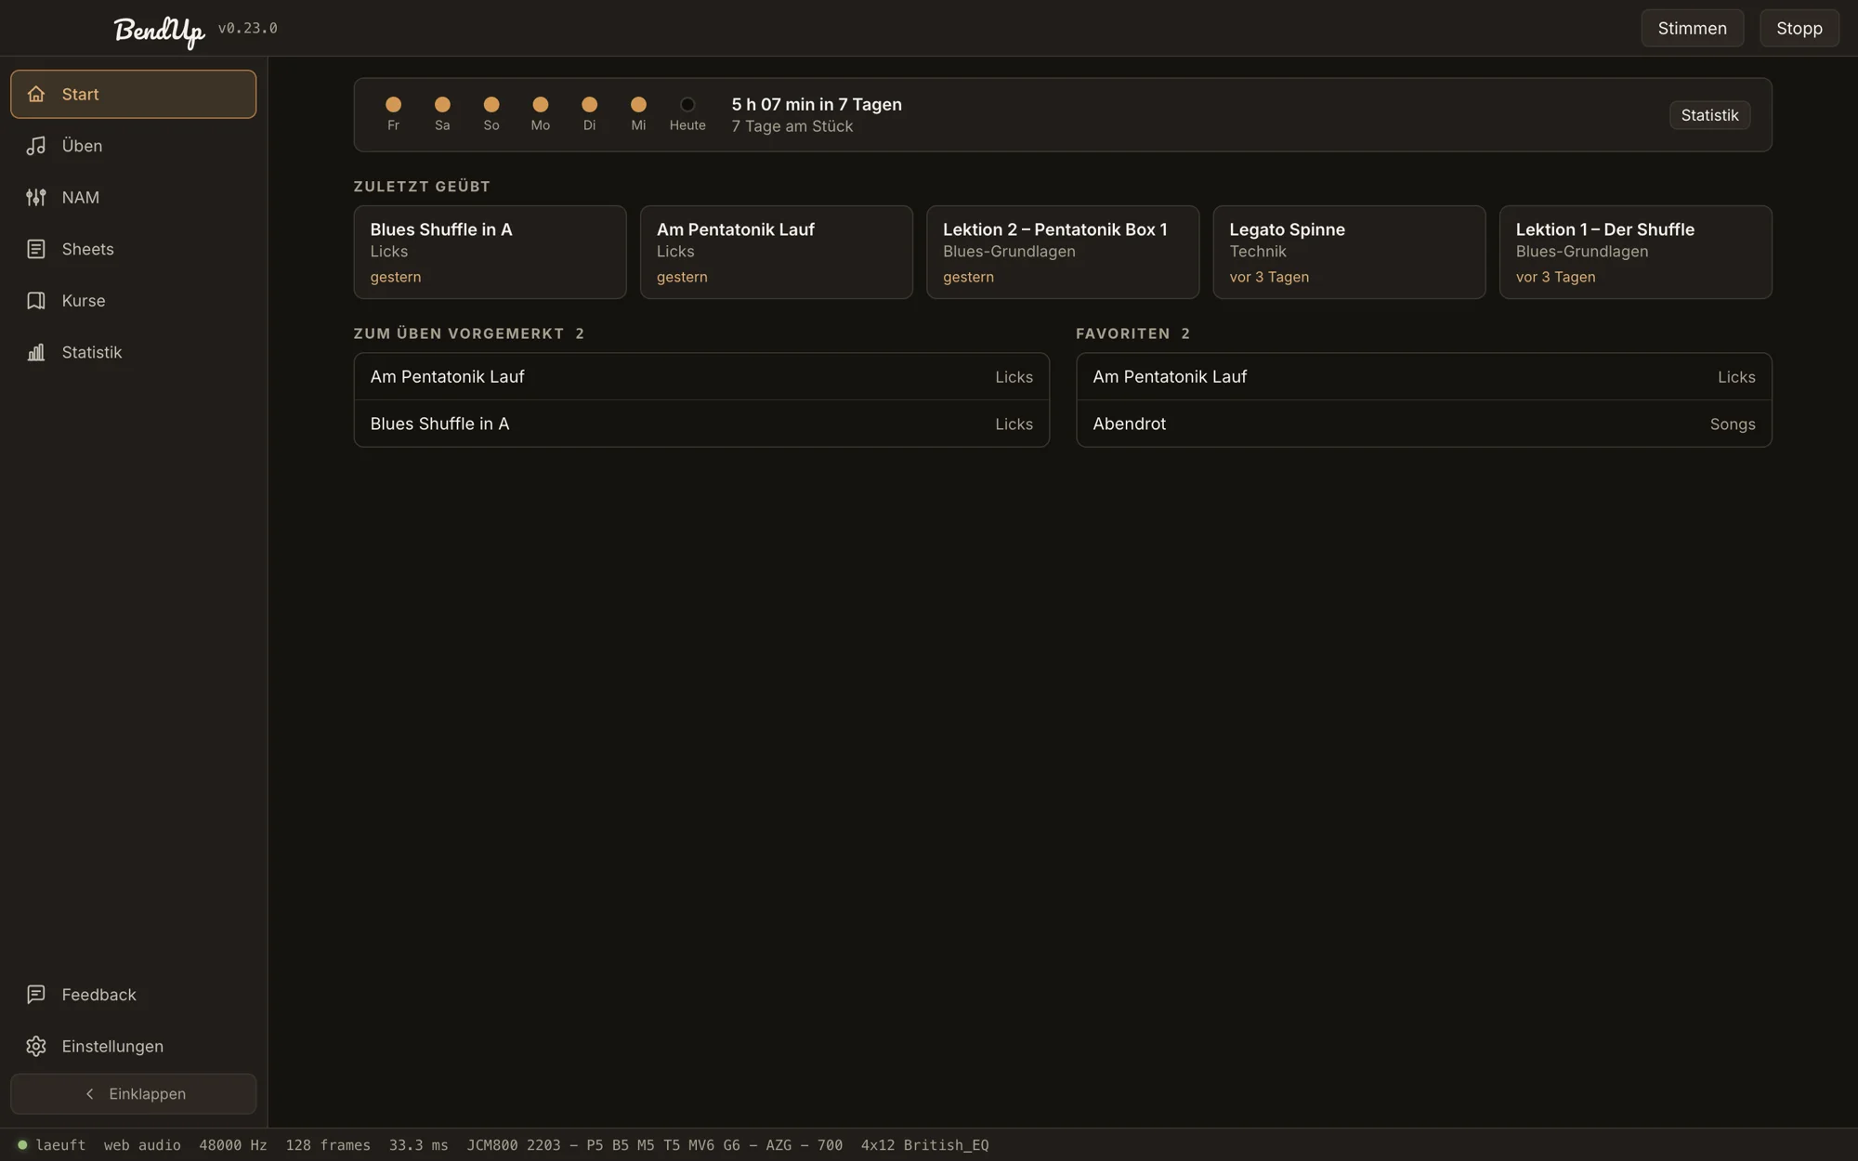Open the Üben menu entry
This screenshot has height=1161, width=1858.
pyautogui.click(x=134, y=146)
